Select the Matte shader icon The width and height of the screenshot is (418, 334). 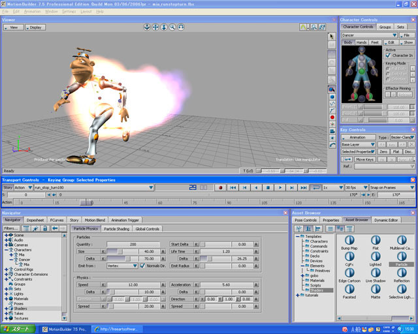(376, 292)
